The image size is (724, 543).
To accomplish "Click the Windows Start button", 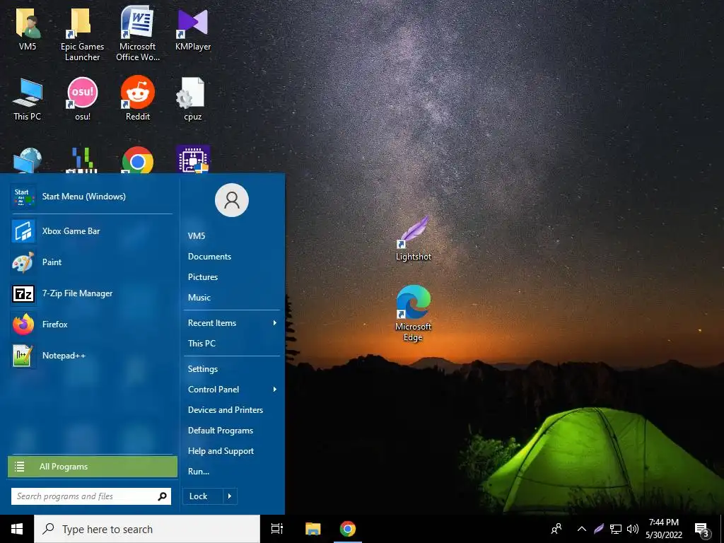I will point(17,529).
